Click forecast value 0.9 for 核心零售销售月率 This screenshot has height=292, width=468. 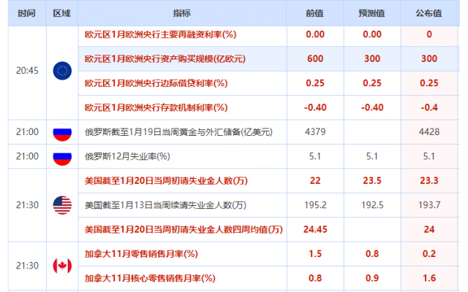pos(372,279)
